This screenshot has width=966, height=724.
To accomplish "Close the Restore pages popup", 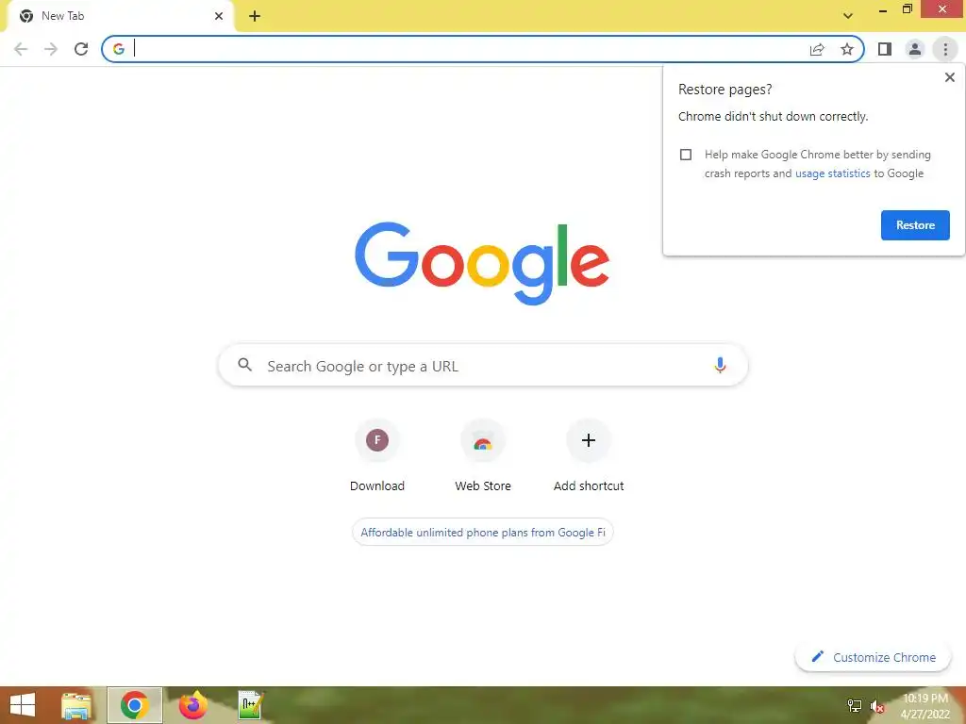I will [x=949, y=77].
